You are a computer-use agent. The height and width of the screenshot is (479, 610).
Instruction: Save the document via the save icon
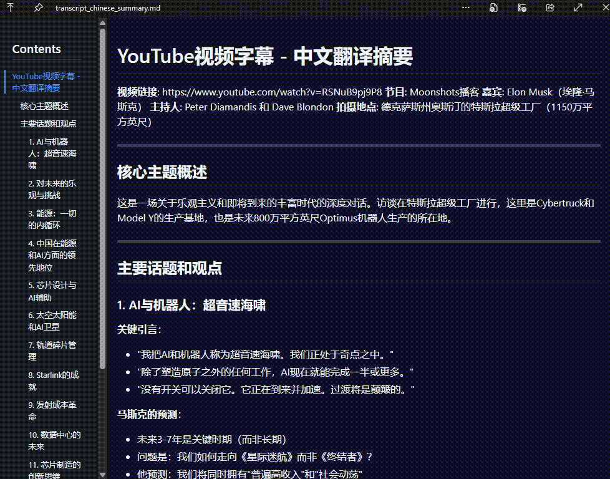[493, 7]
